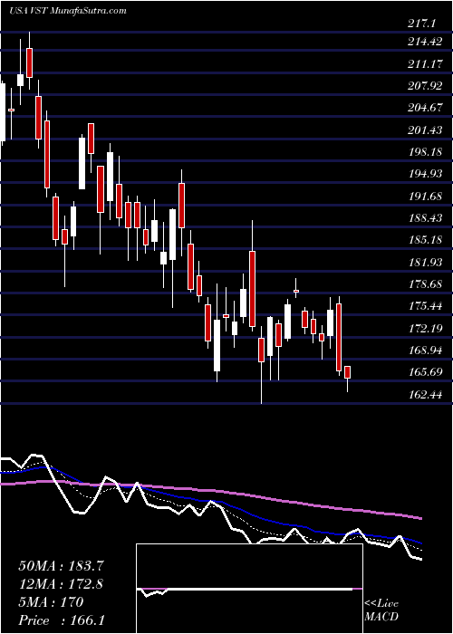Click the 185.18 price axis label
Viewport: 453px width, 634px height.
pyautogui.click(x=425, y=240)
